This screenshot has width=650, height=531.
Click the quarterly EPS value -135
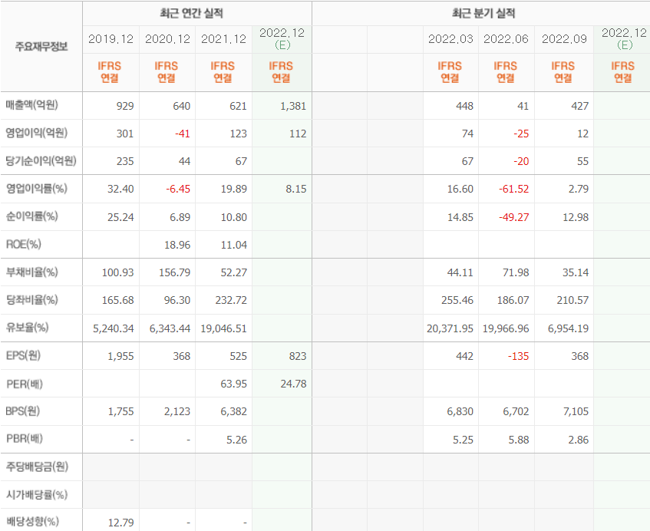(518, 356)
